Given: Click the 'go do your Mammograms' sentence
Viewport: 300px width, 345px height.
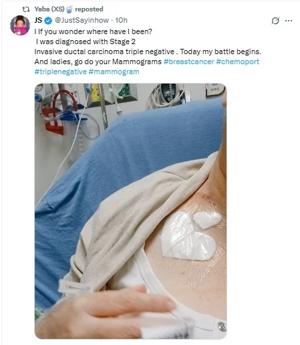Looking at the screenshot, I should click(118, 62).
